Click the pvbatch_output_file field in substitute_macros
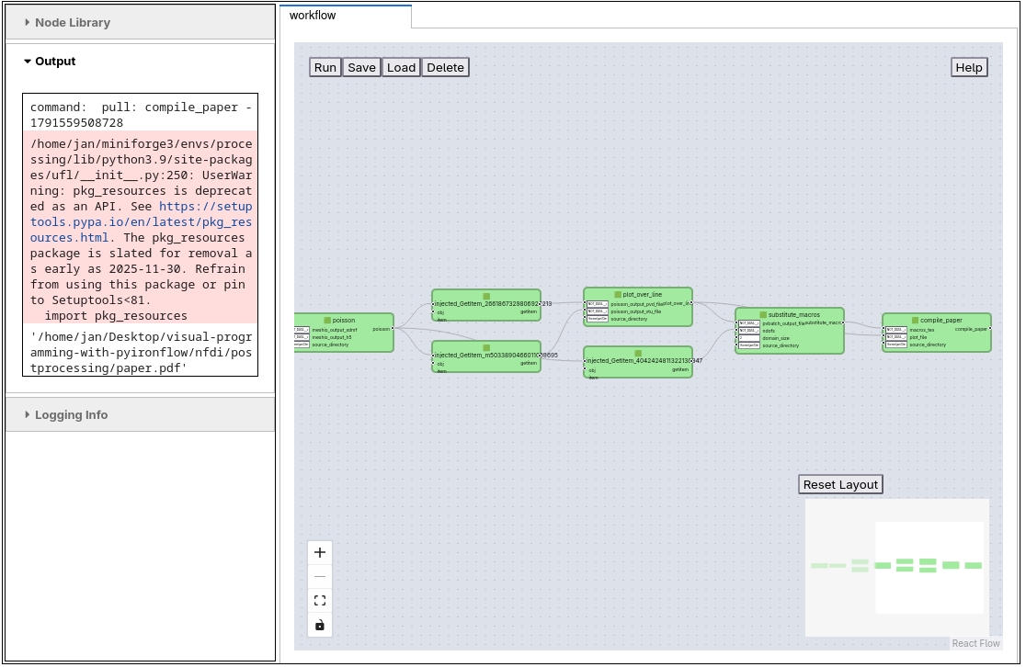The image size is (1026, 667). [749, 323]
